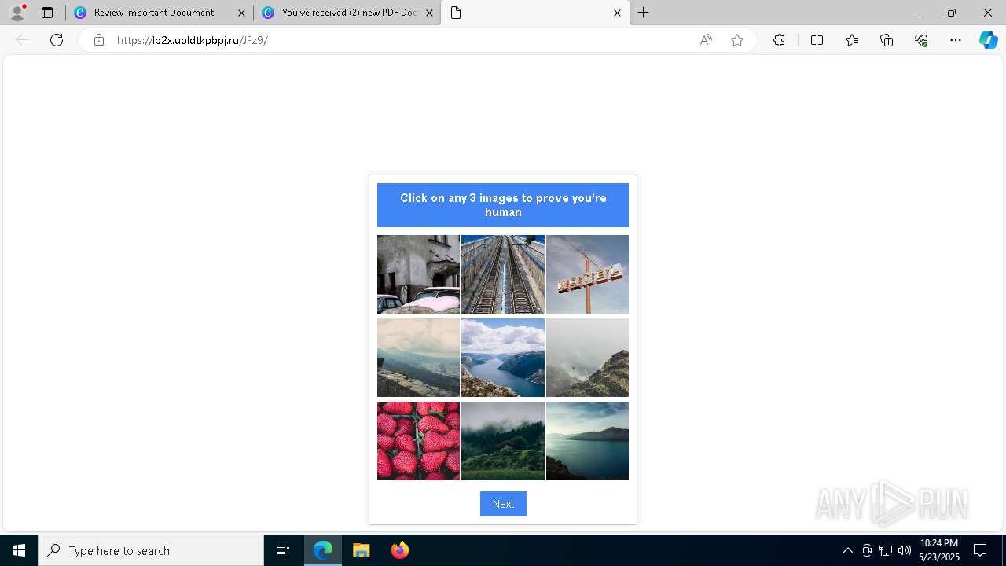Refresh the current page
Screen dimensions: 1006x566
click(57, 40)
